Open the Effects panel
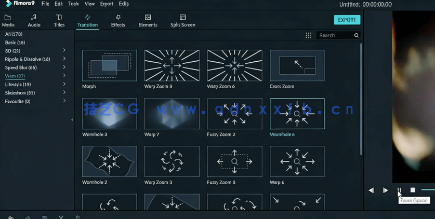 (118, 21)
